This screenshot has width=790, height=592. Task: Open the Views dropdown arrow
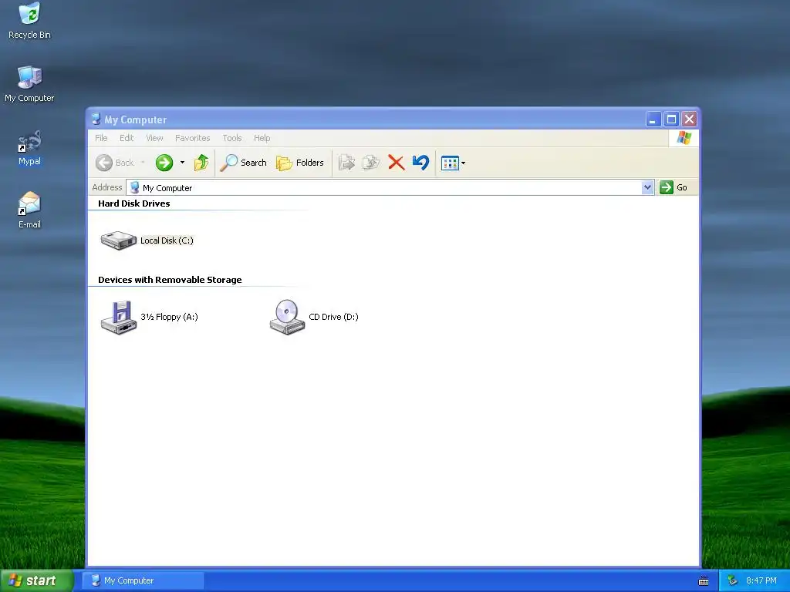pos(464,163)
